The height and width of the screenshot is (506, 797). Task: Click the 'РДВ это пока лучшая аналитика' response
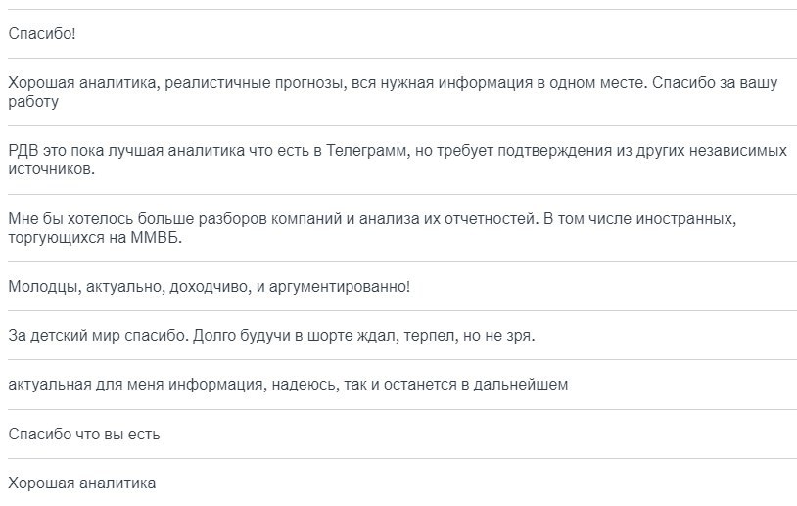point(398,161)
